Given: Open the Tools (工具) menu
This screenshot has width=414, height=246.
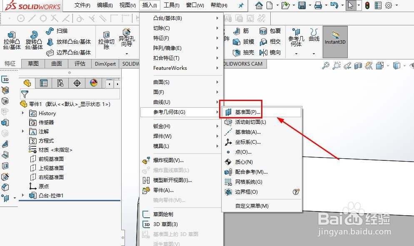Looking at the screenshot, I should click(171, 5).
